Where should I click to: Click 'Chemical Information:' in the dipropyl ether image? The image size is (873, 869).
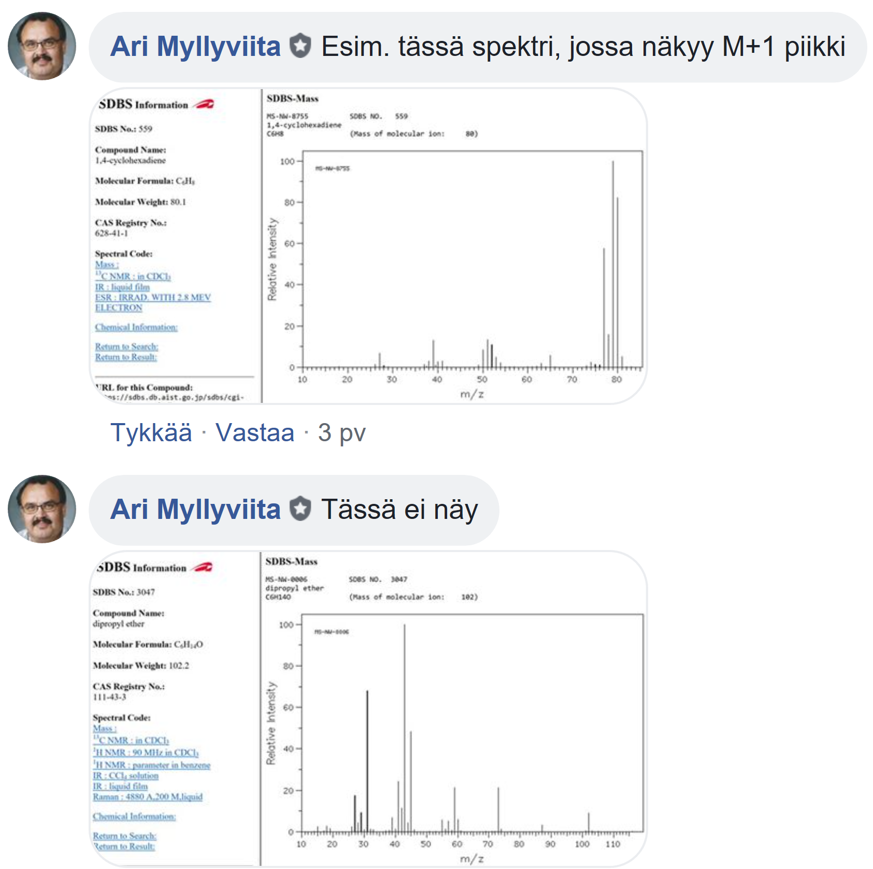pyautogui.click(x=134, y=816)
